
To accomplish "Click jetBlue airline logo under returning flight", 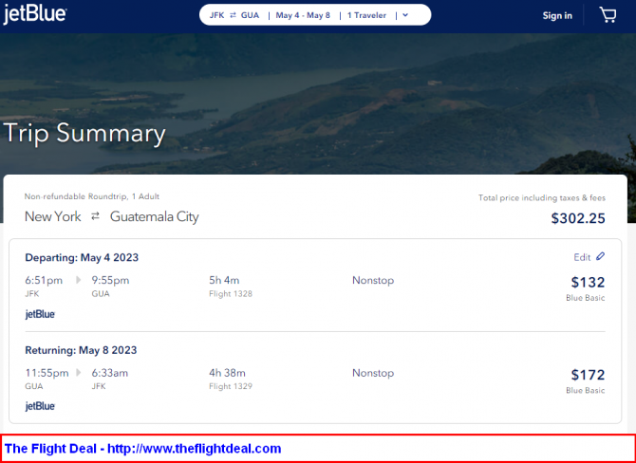I will click(40, 406).
